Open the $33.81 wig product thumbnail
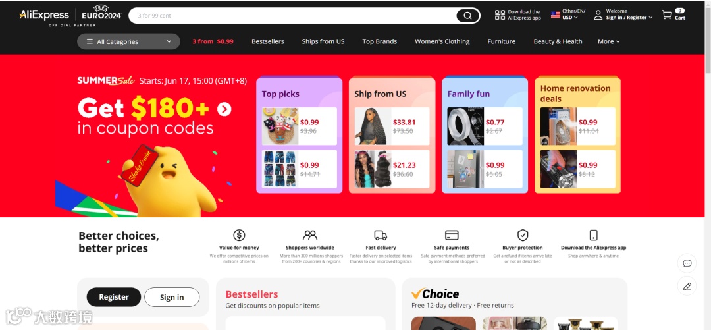 [373, 126]
